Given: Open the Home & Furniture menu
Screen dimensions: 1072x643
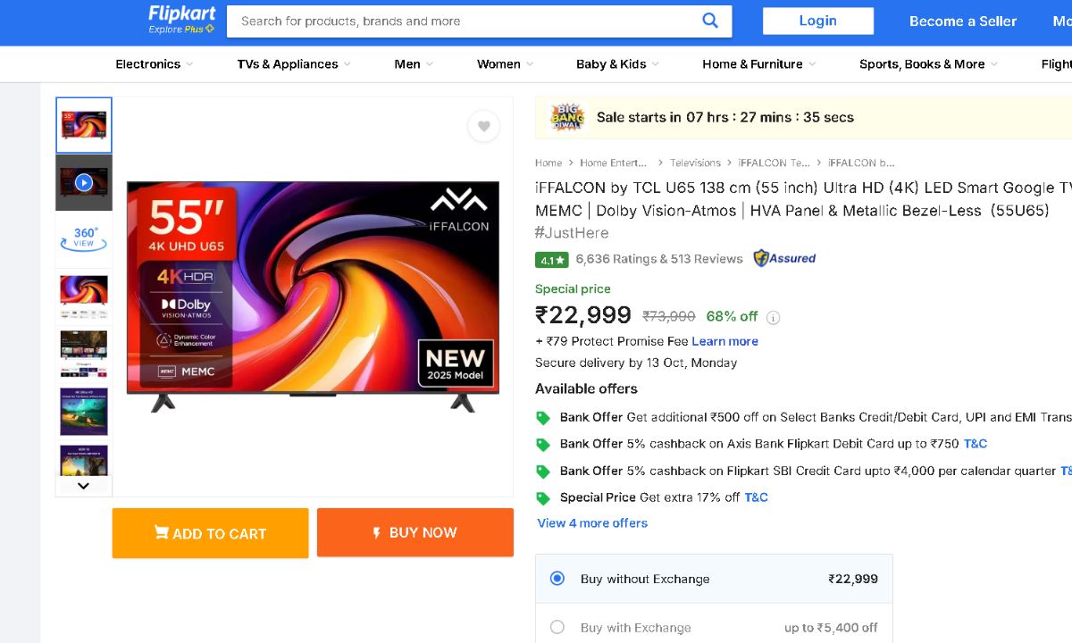Looking at the screenshot, I should (758, 64).
